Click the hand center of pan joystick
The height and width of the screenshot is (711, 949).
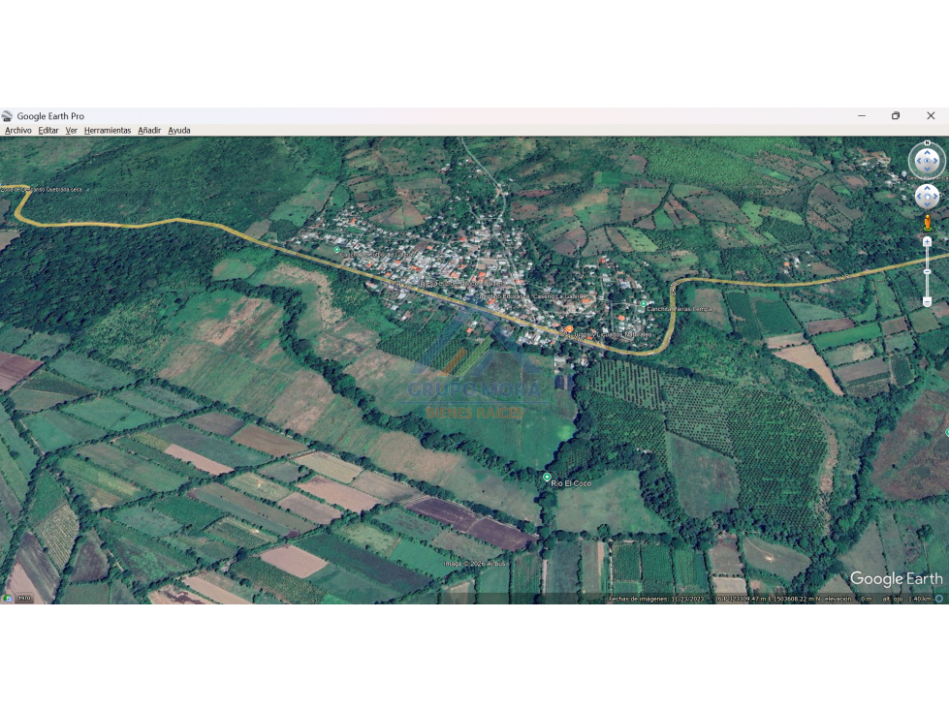coord(928,197)
